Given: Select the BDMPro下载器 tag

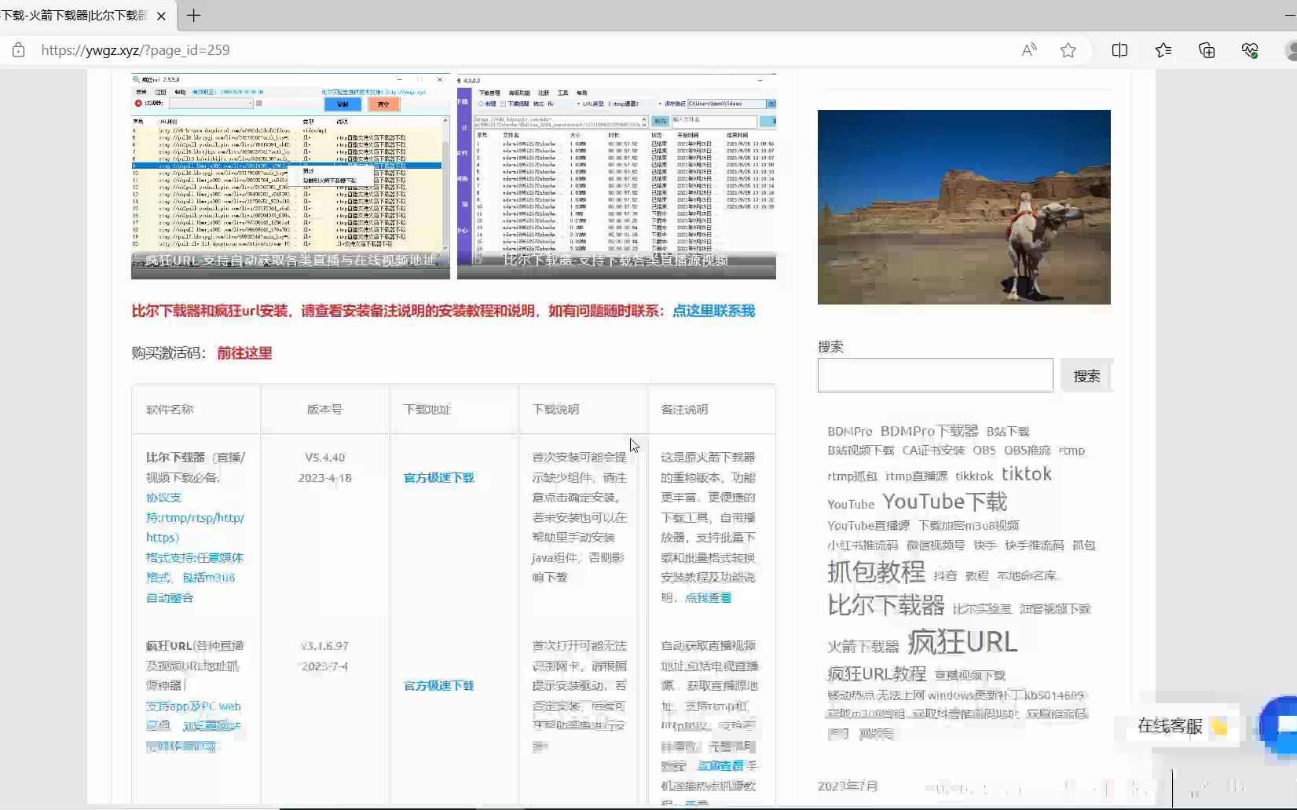Looking at the screenshot, I should pos(929,431).
